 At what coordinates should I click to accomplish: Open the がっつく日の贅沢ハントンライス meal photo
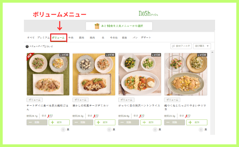coord(140,74)
